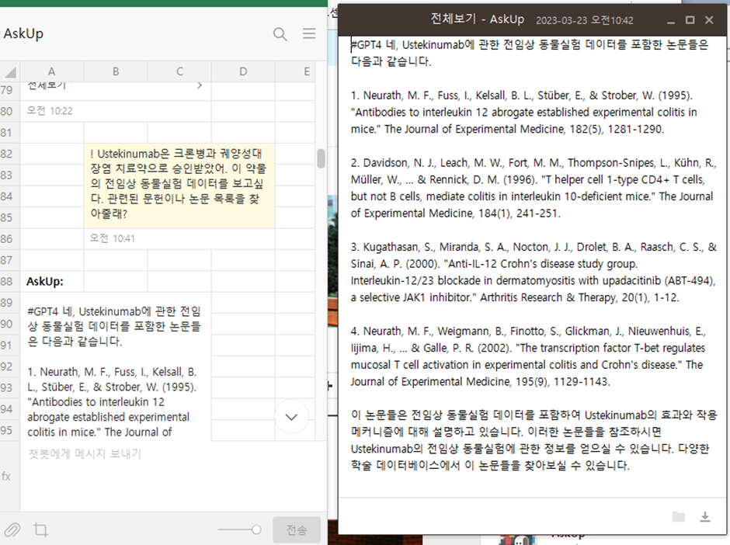Screen dimensions: 730x545
Task: Click the 2023-03-23 오전10:42 date in titlebar
Action: tap(584, 20)
